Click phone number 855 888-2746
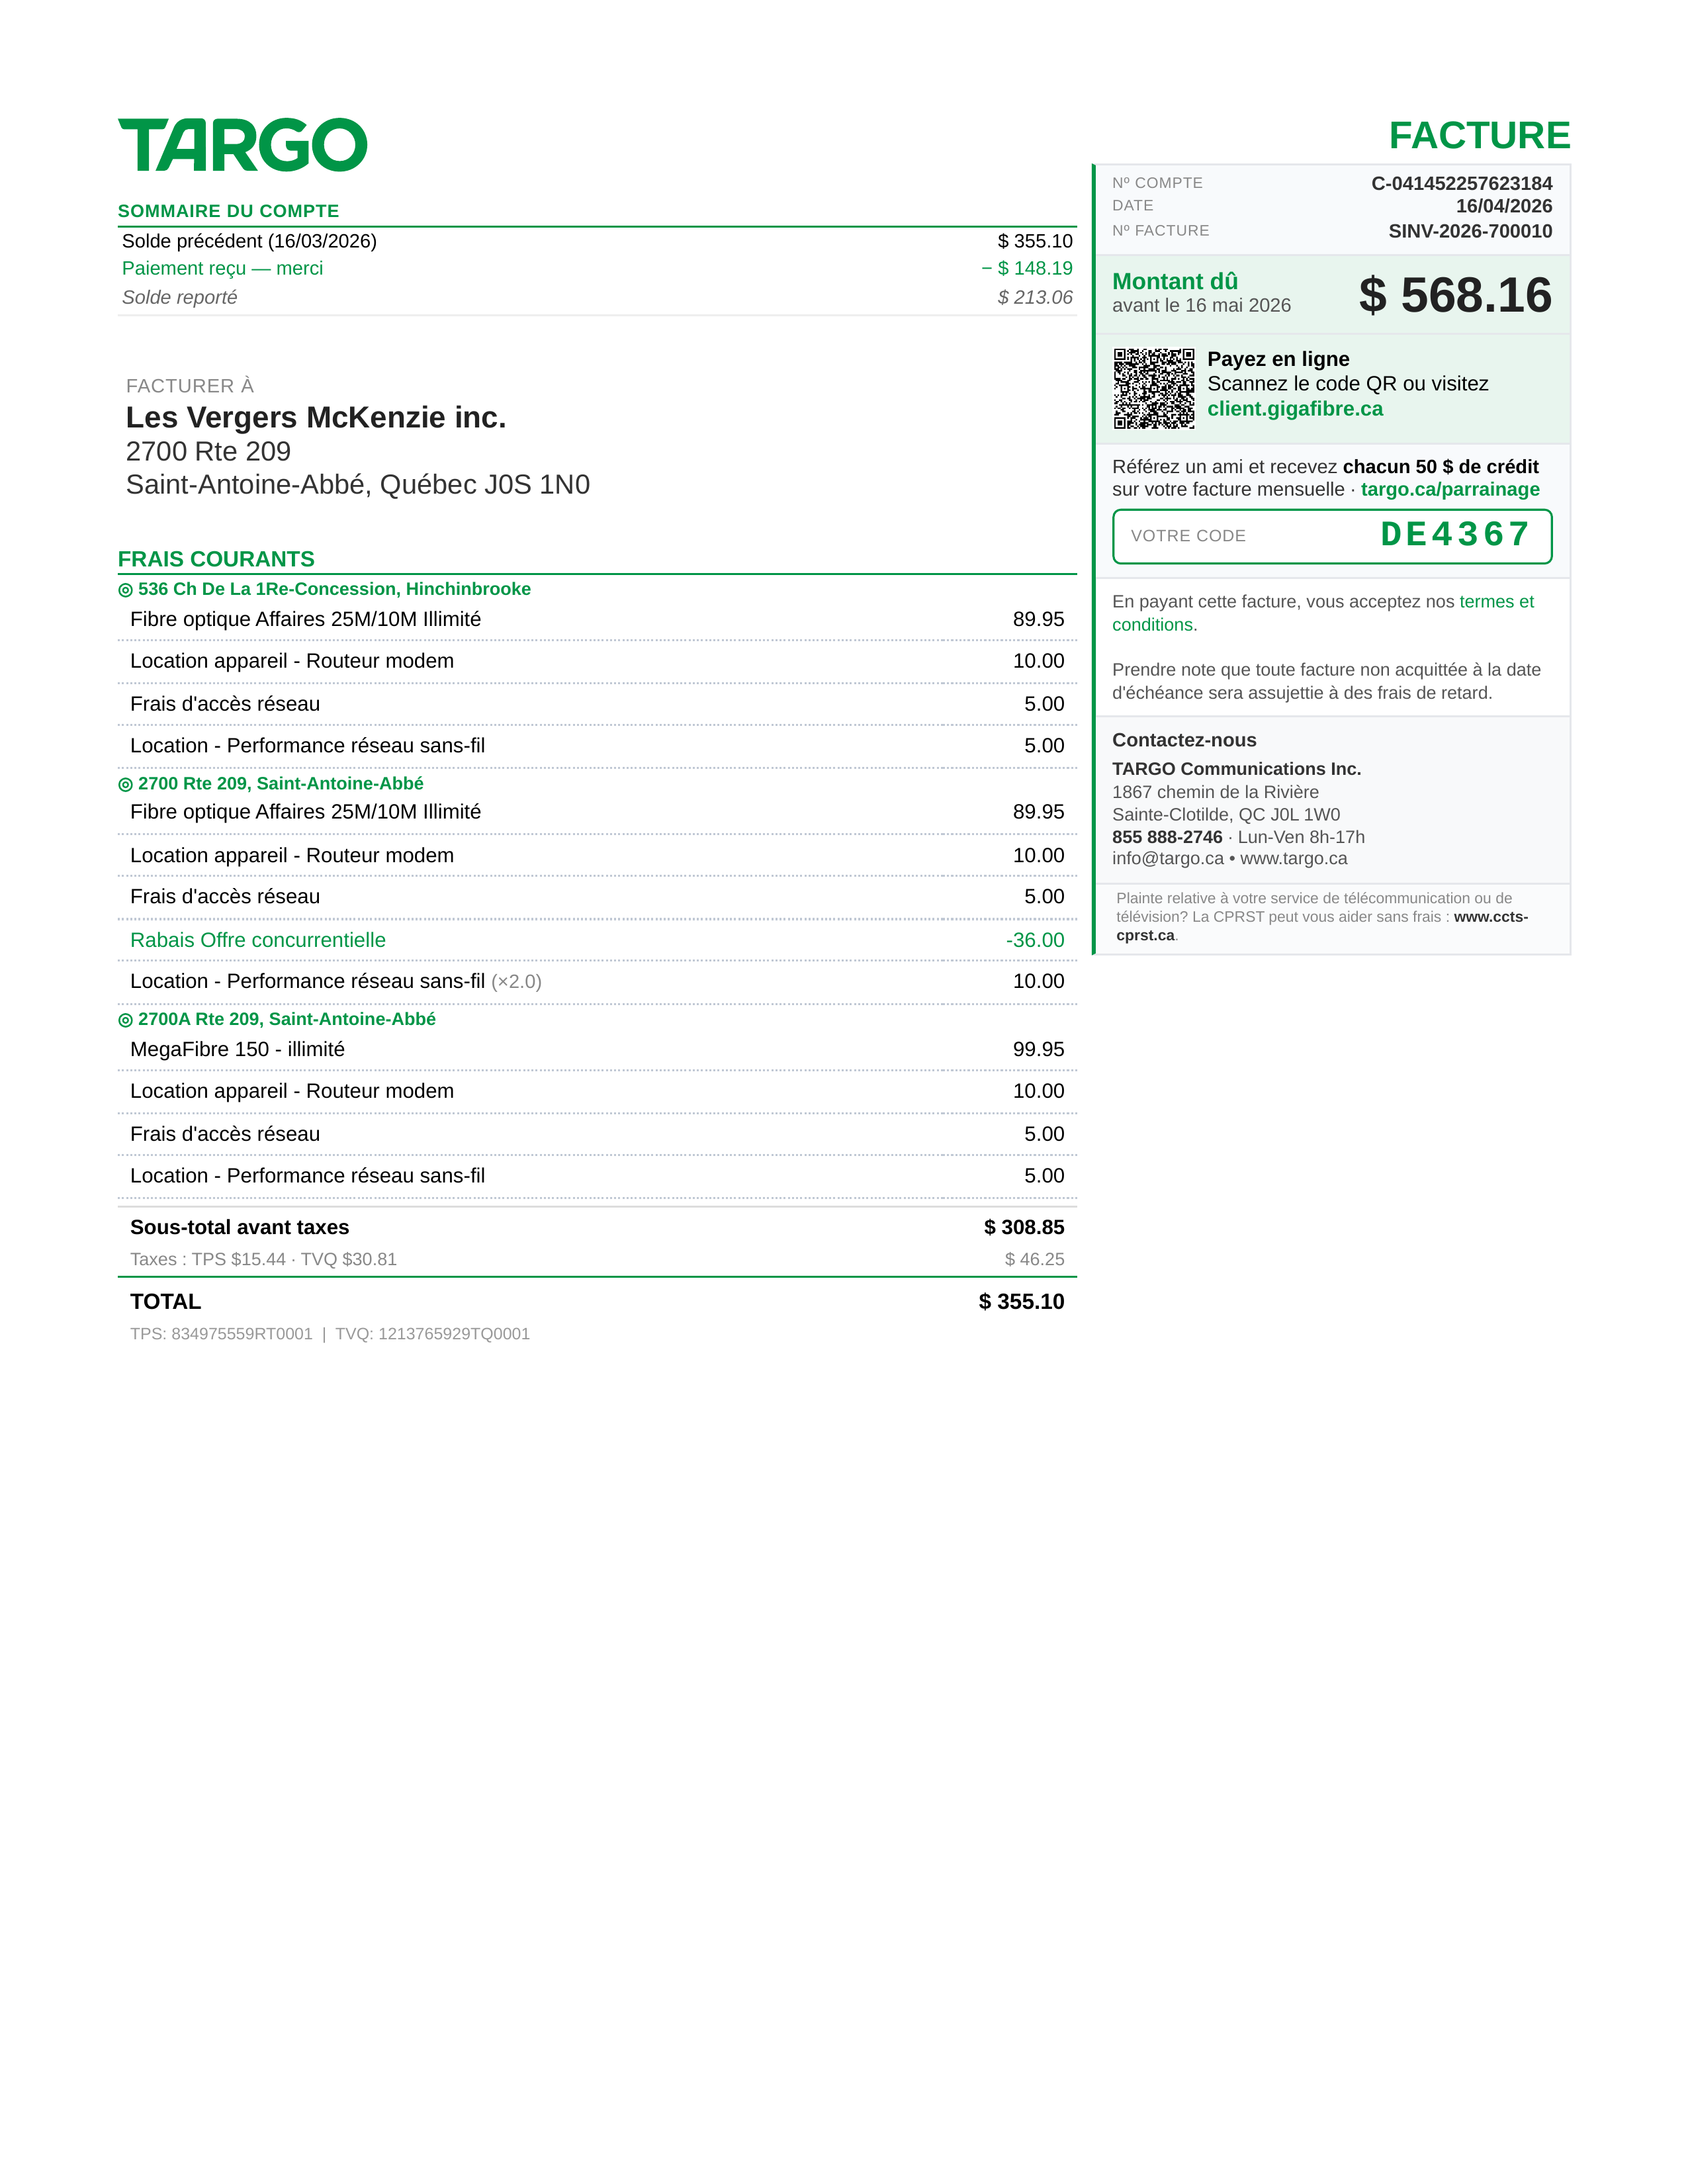The image size is (1690, 2181). coord(1167,837)
